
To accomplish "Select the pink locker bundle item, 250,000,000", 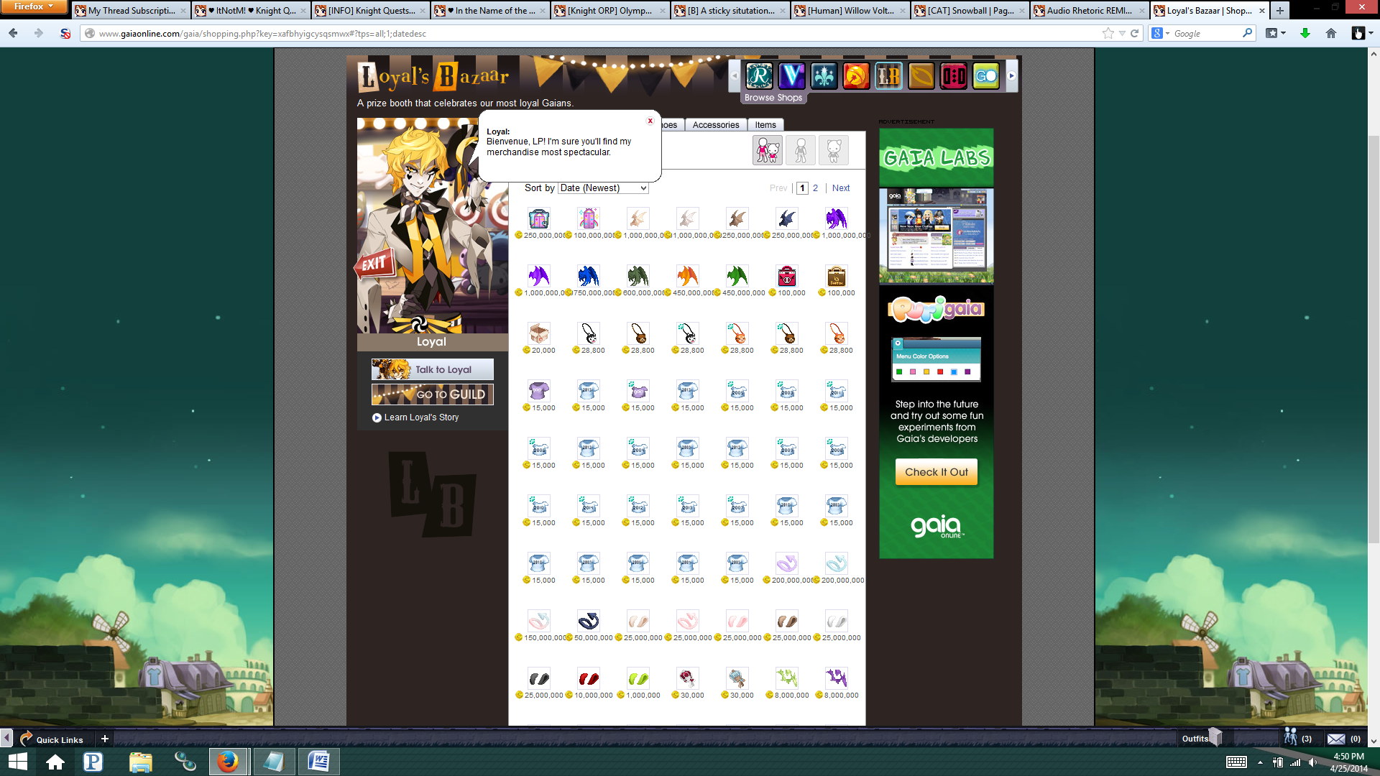I will point(539,218).
